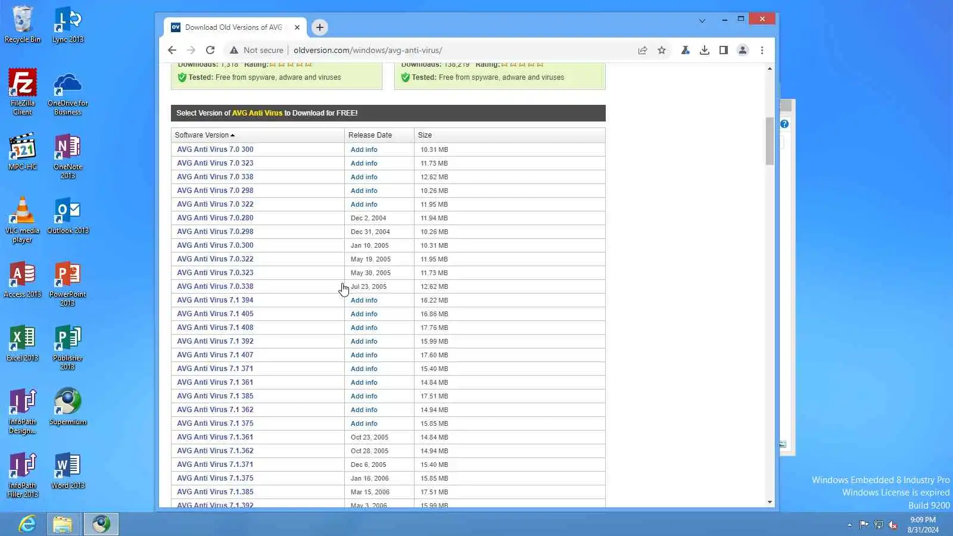Launch Internet Explorer from the taskbar
Viewport: 953px width, 536px height.
tap(27, 524)
